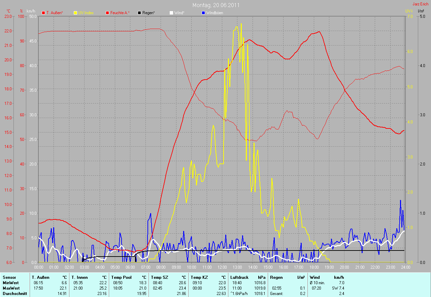The width and height of the screenshot is (431, 297).
Task: Click the "Temp KZ" column header
Action: (199, 277)
